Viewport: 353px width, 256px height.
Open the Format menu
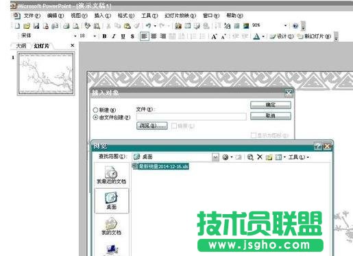(126, 16)
